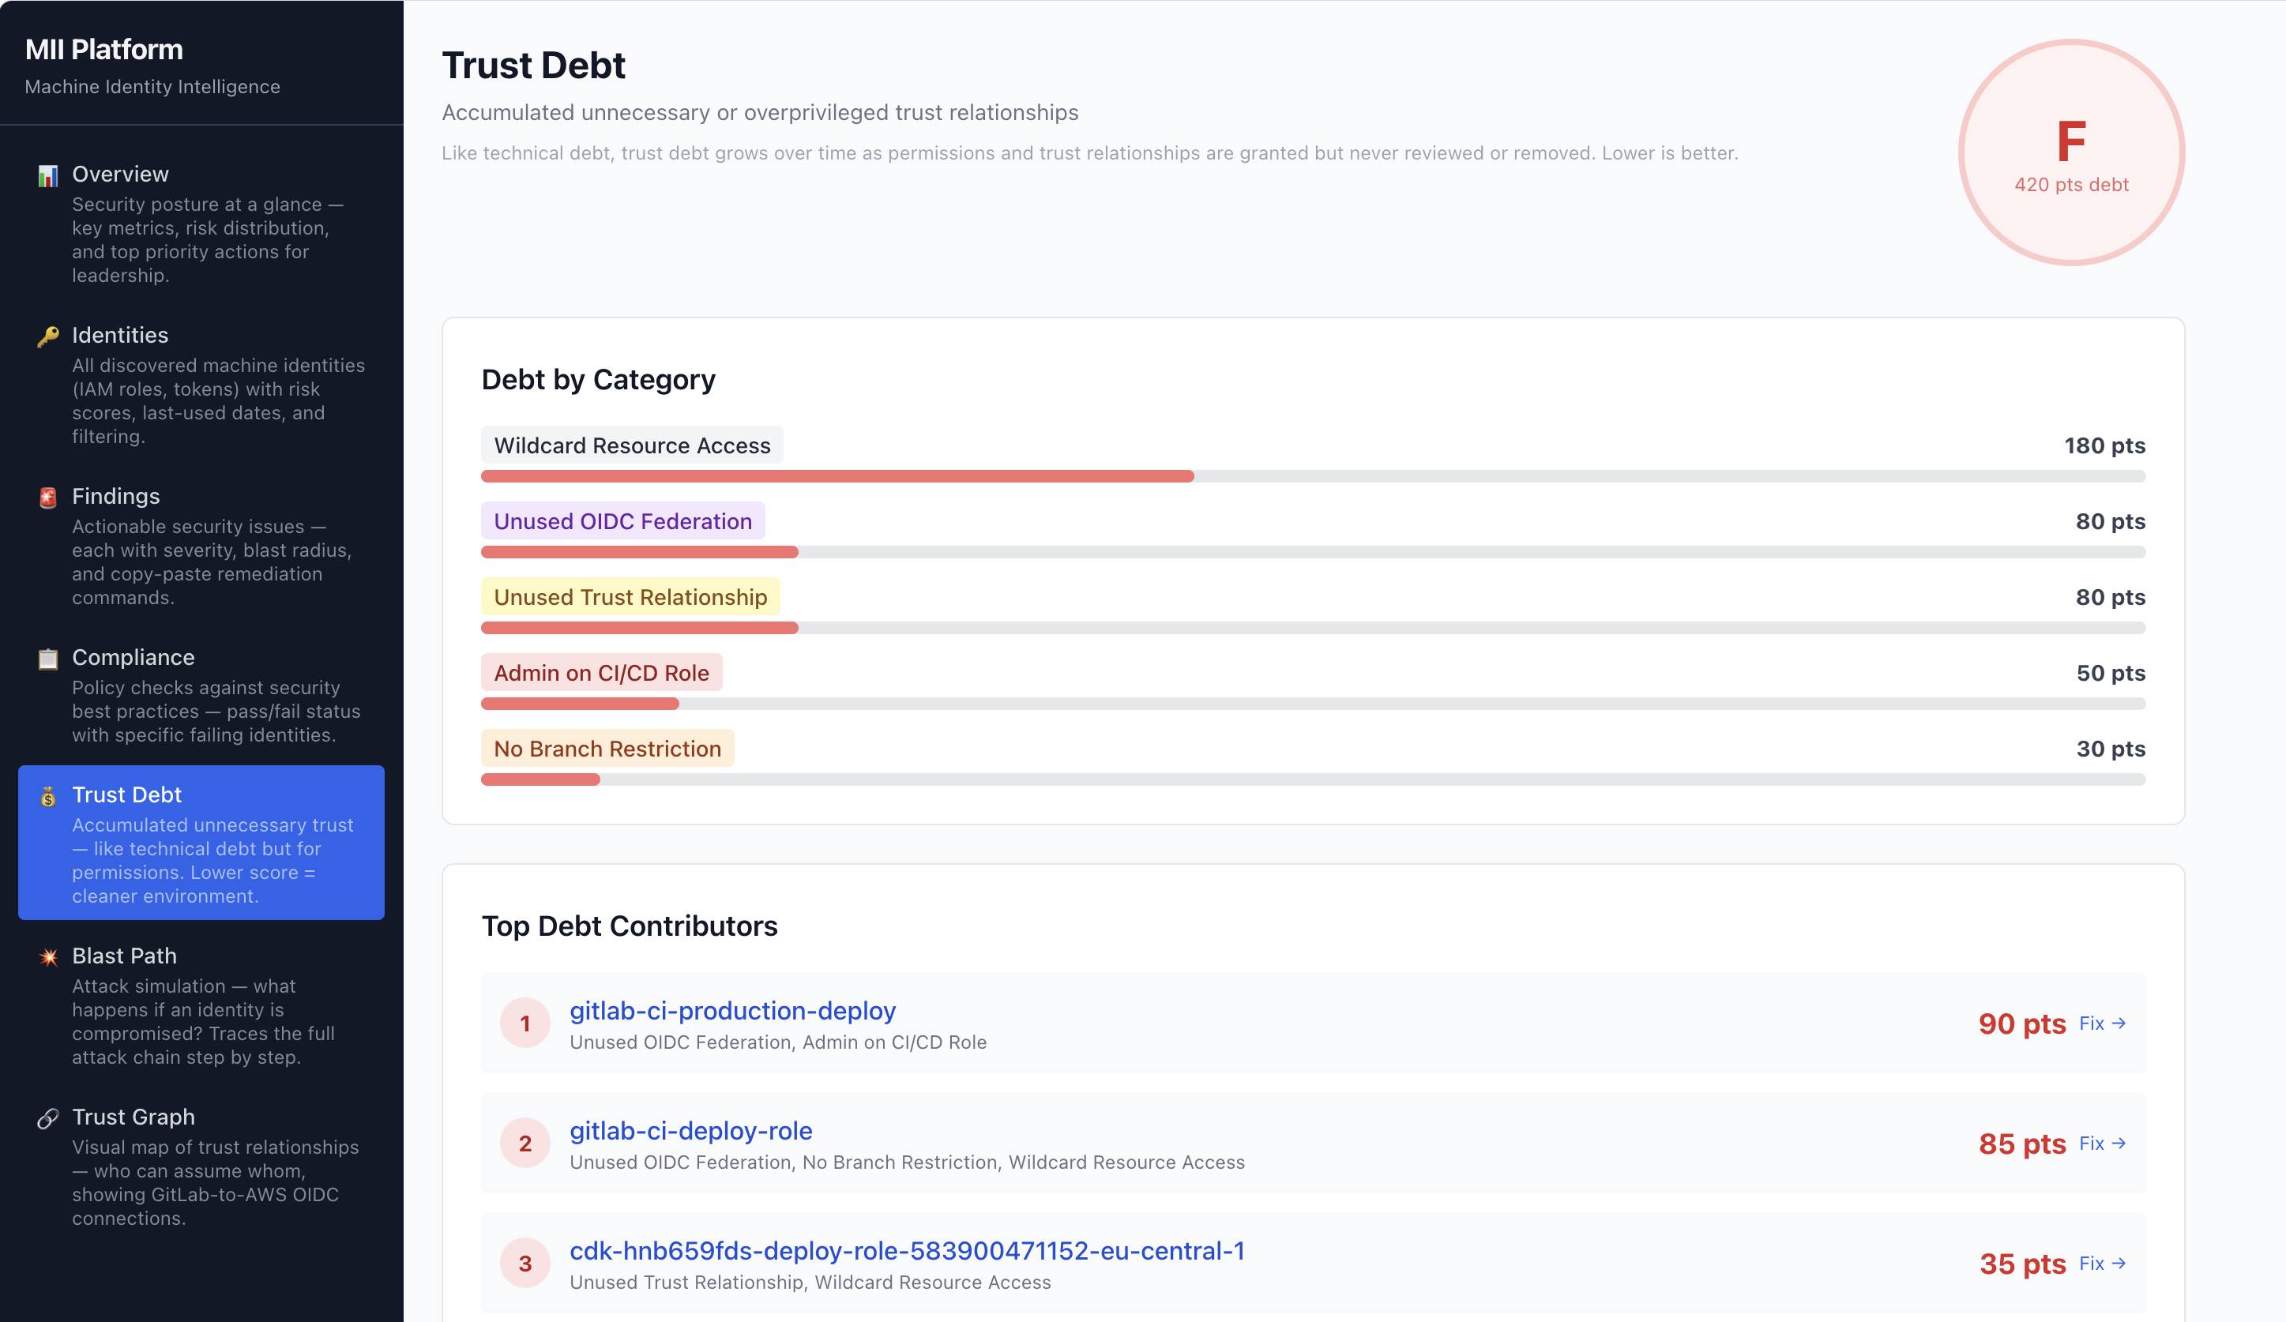Click the Wildcard Resource Access tag
Image resolution: width=2286 pixels, height=1322 pixels.
[x=632, y=445]
